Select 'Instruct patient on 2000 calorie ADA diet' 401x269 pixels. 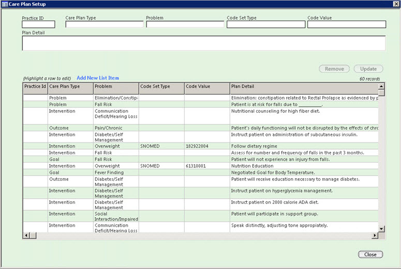201,204
